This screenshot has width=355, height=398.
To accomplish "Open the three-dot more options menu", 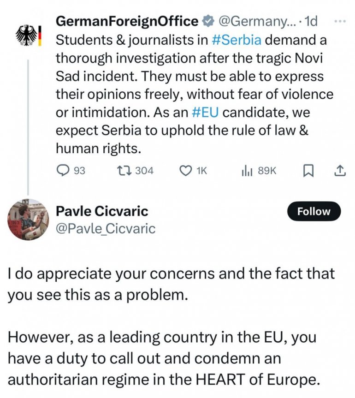I will click(339, 21).
